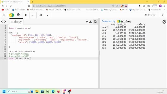Open the Plagiarism Remover bookmark
Viewport: 167px width, 94px height.
[x=138, y=10]
